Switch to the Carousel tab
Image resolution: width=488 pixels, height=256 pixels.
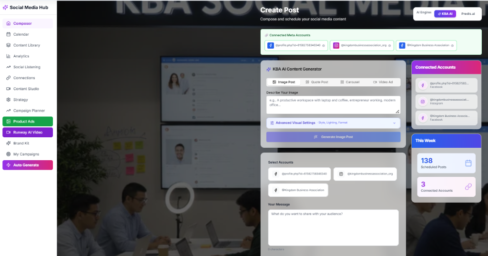point(350,82)
